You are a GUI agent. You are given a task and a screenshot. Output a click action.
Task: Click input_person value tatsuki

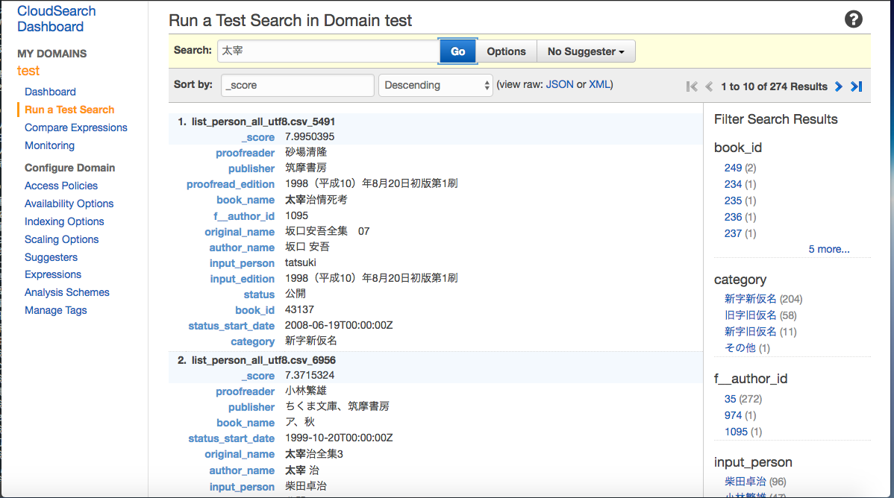[301, 262]
